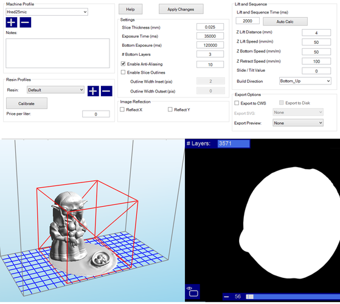Click Outline Width Outset field
Image resolution: width=340 pixels, height=304 pixels.
210,91
